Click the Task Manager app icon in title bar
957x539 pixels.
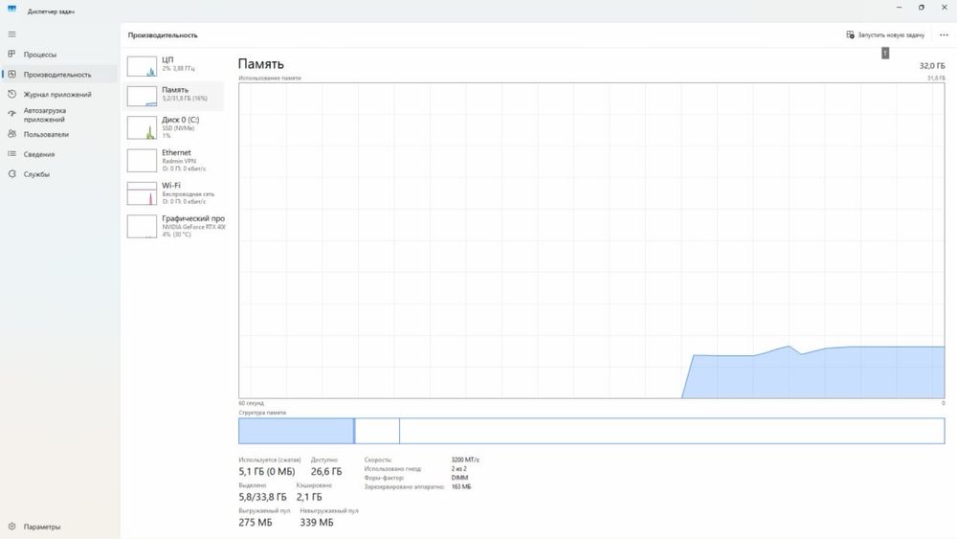11,9
